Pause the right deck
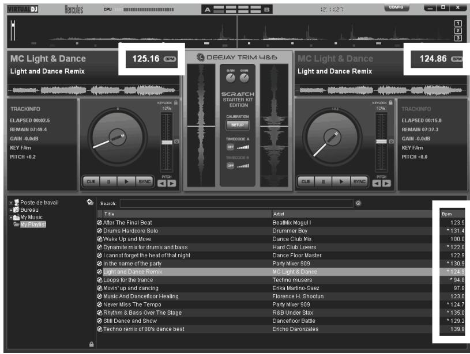The height and width of the screenshot is (354, 470). [324, 182]
